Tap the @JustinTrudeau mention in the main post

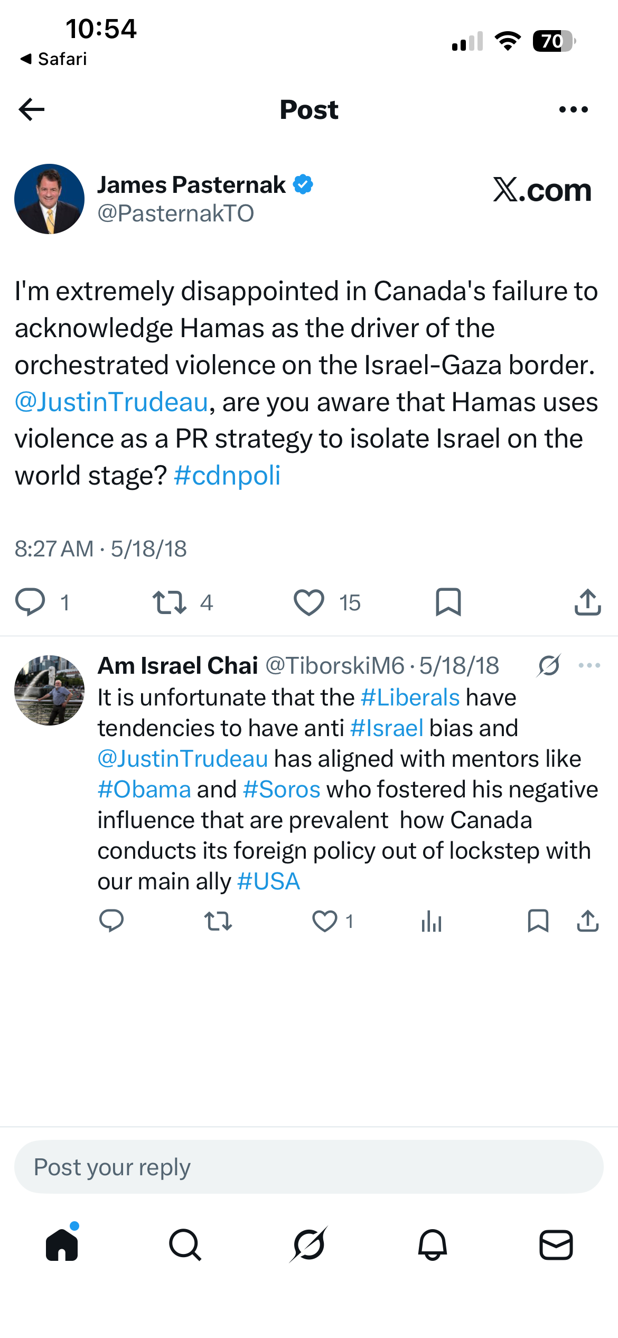[x=111, y=402]
